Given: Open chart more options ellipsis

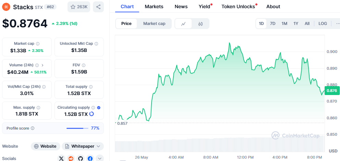Looking at the screenshot, I should [337, 24].
